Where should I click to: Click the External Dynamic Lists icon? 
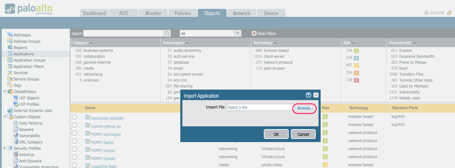pyautogui.click(x=10, y=110)
